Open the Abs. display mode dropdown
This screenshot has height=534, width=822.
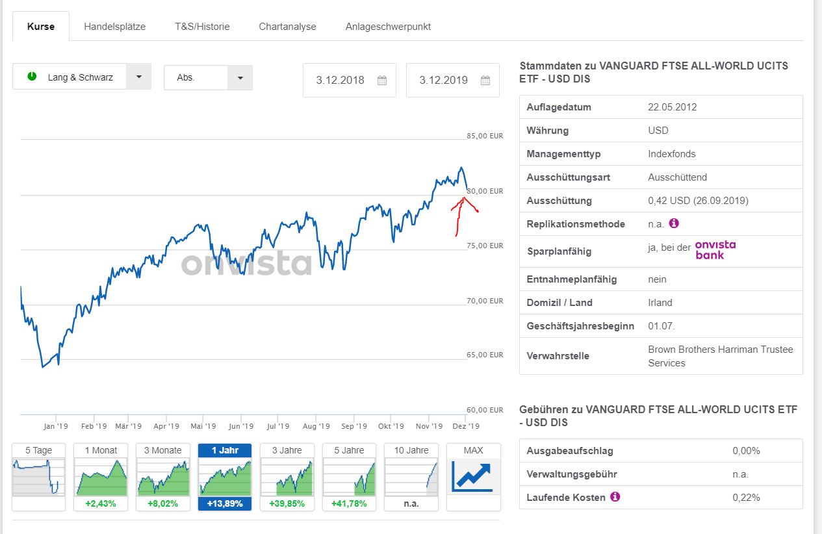[x=240, y=77]
